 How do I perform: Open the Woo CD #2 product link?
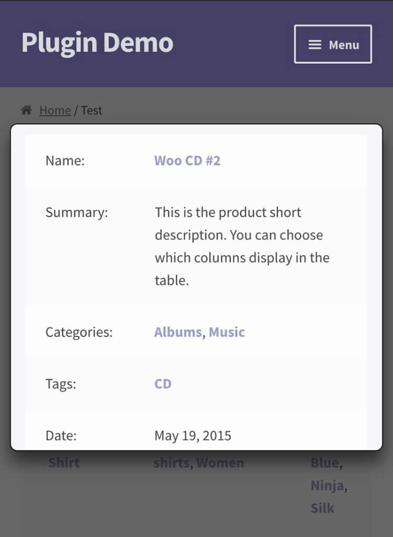pos(187,160)
